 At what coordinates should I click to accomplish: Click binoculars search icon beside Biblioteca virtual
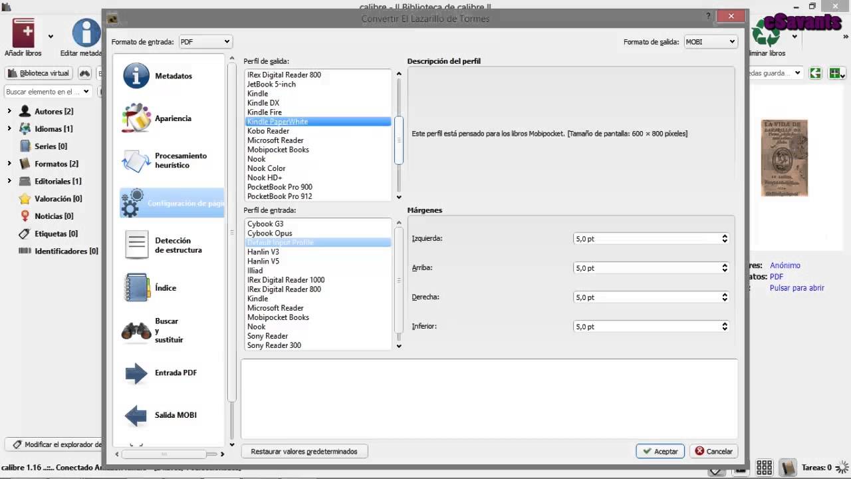tap(84, 73)
